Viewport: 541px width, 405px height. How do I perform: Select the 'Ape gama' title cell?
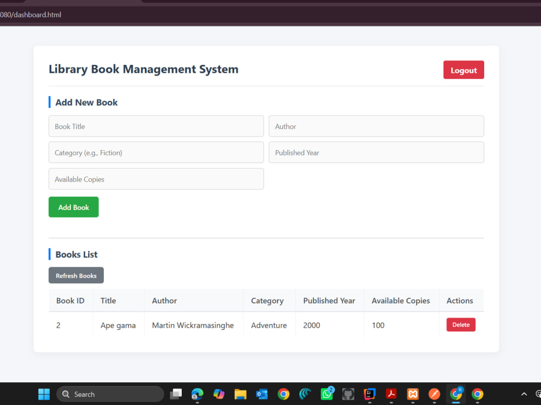[x=118, y=325]
